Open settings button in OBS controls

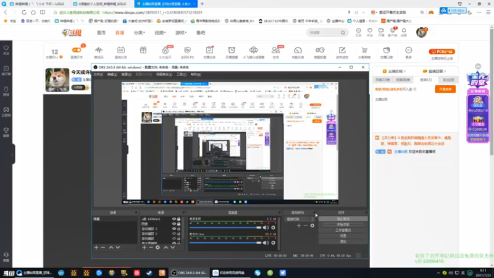343,236
